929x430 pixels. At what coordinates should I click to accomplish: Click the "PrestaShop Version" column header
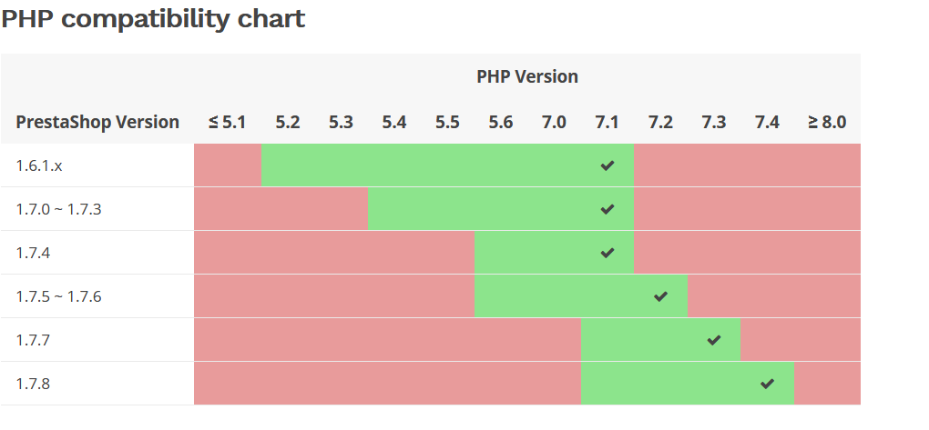point(97,122)
